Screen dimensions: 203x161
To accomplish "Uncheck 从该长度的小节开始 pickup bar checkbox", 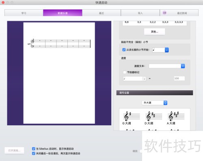I will click(x=124, y=50).
